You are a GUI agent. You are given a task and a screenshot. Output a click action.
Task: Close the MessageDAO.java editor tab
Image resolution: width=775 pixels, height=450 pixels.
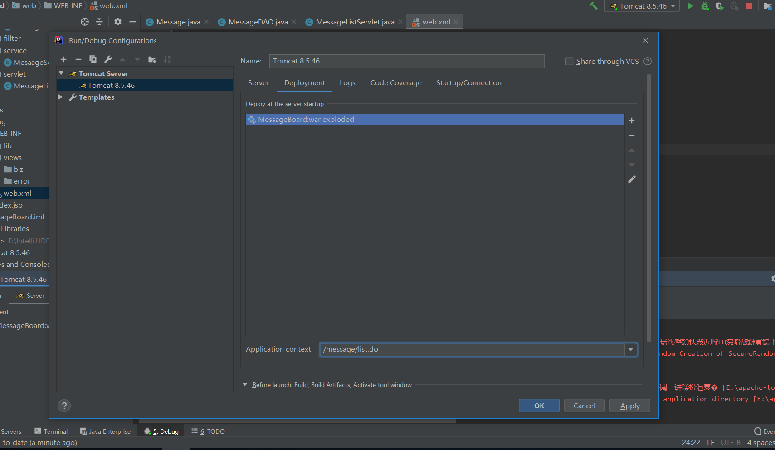click(294, 22)
